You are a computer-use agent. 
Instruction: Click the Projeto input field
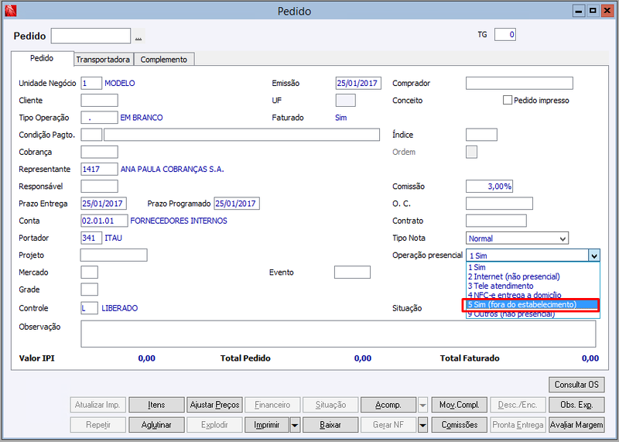[x=114, y=255]
